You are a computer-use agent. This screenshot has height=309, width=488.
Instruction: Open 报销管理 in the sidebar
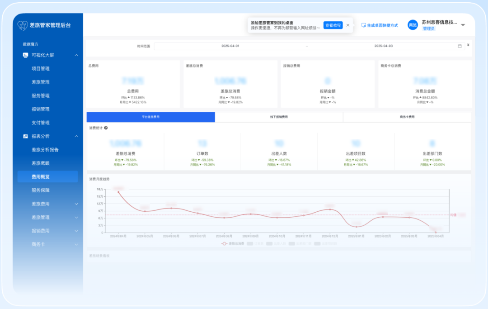coord(41,109)
